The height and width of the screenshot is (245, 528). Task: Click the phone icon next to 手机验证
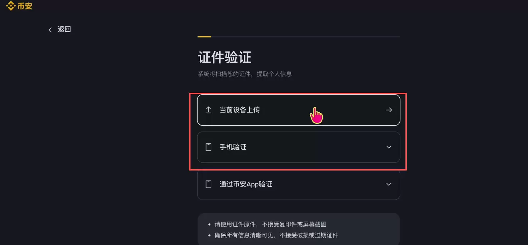(x=208, y=147)
